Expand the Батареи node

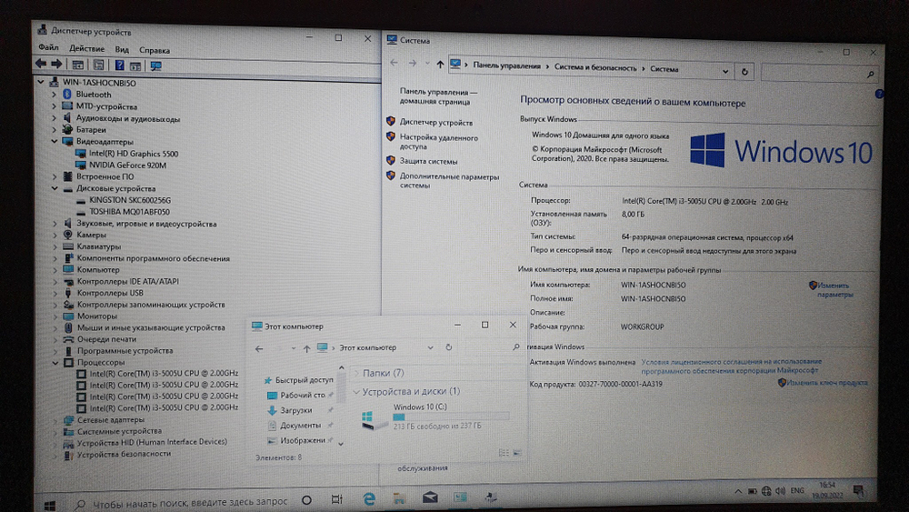(55, 130)
